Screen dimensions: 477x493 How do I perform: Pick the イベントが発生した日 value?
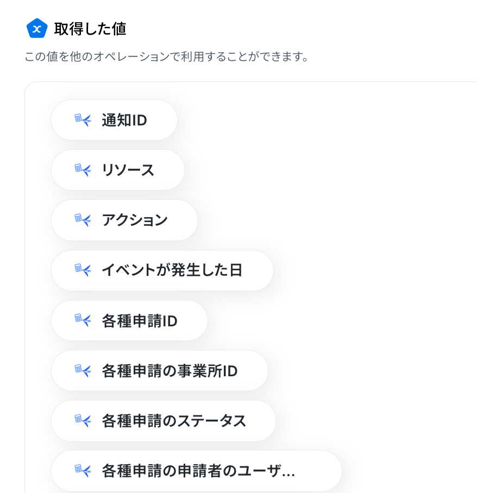(162, 270)
